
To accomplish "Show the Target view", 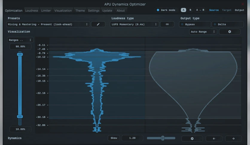I will tap(227, 10).
